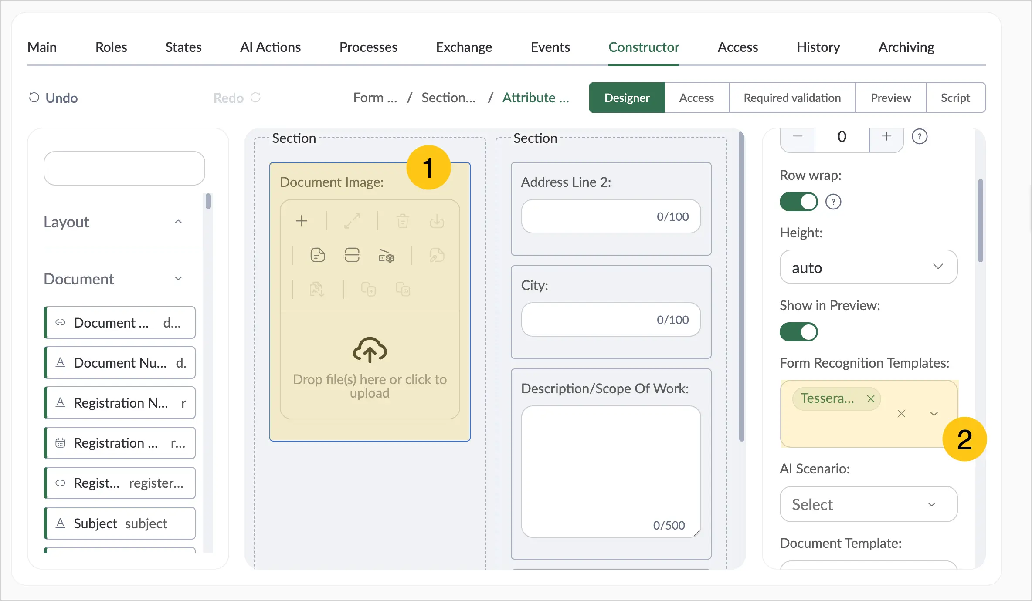This screenshot has height=601, width=1032.
Task: Click the Undo button label
Action: (x=61, y=98)
